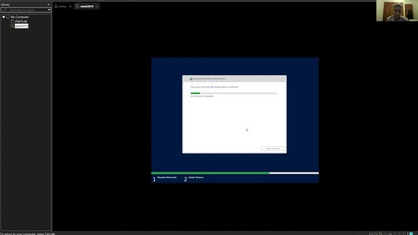The height and width of the screenshot is (235, 418).
Task: Click the restart countdown progress bar
Action: (234, 93)
